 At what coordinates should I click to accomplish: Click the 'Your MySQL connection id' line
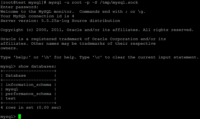pyautogui.click(x=37, y=16)
